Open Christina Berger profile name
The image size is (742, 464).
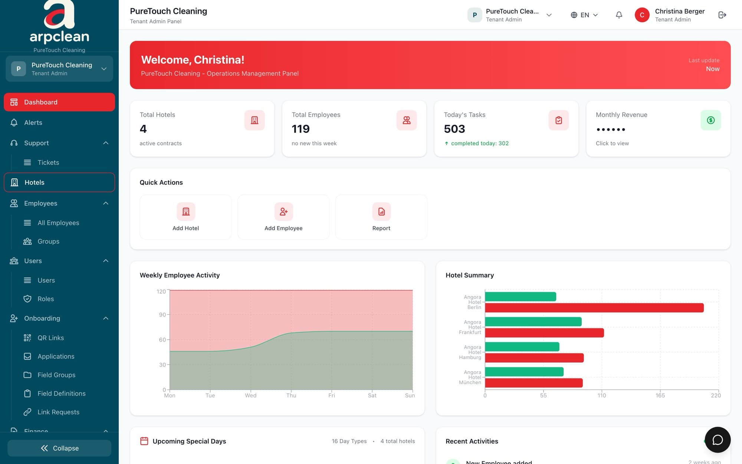(680, 11)
